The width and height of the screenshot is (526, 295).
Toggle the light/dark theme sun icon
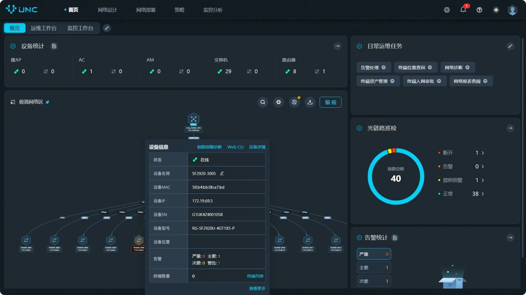pos(496,10)
